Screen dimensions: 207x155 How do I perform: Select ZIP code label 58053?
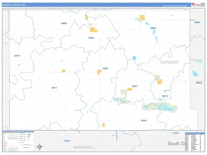[199, 83]
